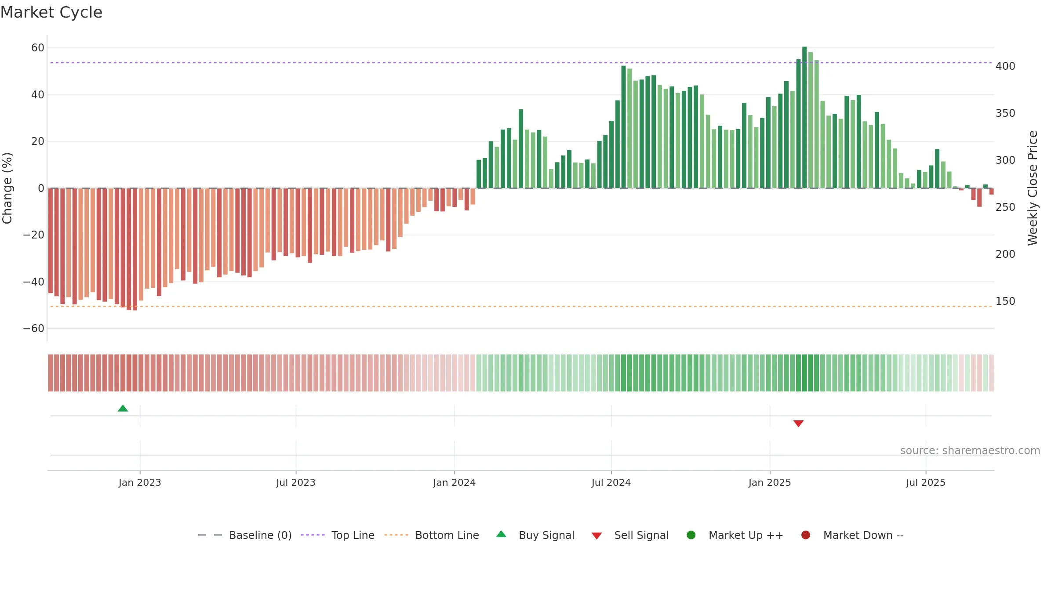Click the Weekly Close Price axis title
Viewport: 1055px width, 593px height.
1033,188
